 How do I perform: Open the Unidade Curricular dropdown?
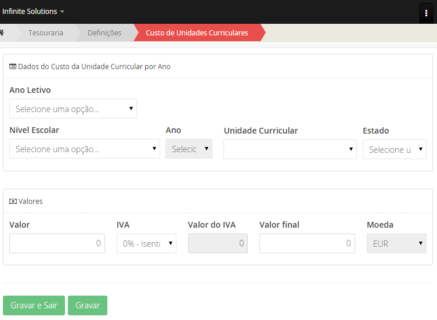[290, 149]
